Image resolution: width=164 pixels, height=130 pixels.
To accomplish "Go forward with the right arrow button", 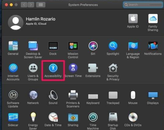I will [31, 5].
